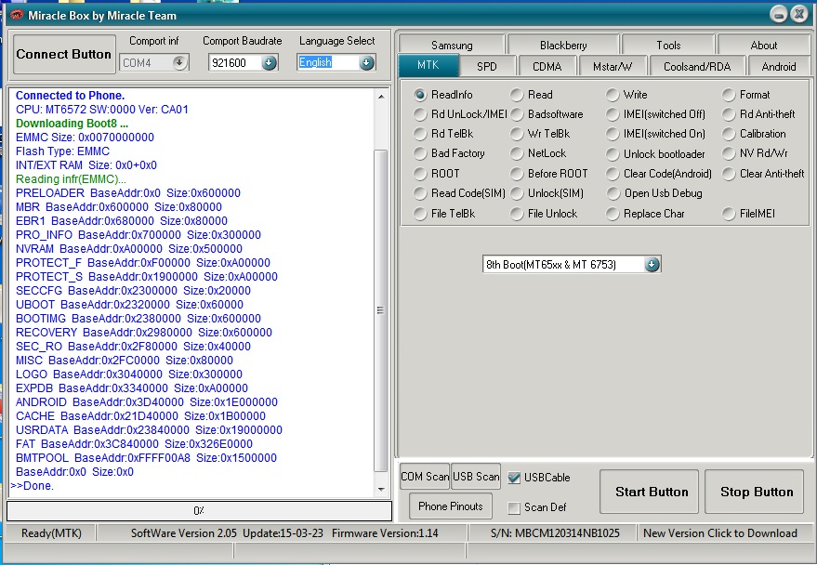Open the Coolsand/RDA tab
The width and height of the screenshot is (817, 565).
click(x=697, y=67)
